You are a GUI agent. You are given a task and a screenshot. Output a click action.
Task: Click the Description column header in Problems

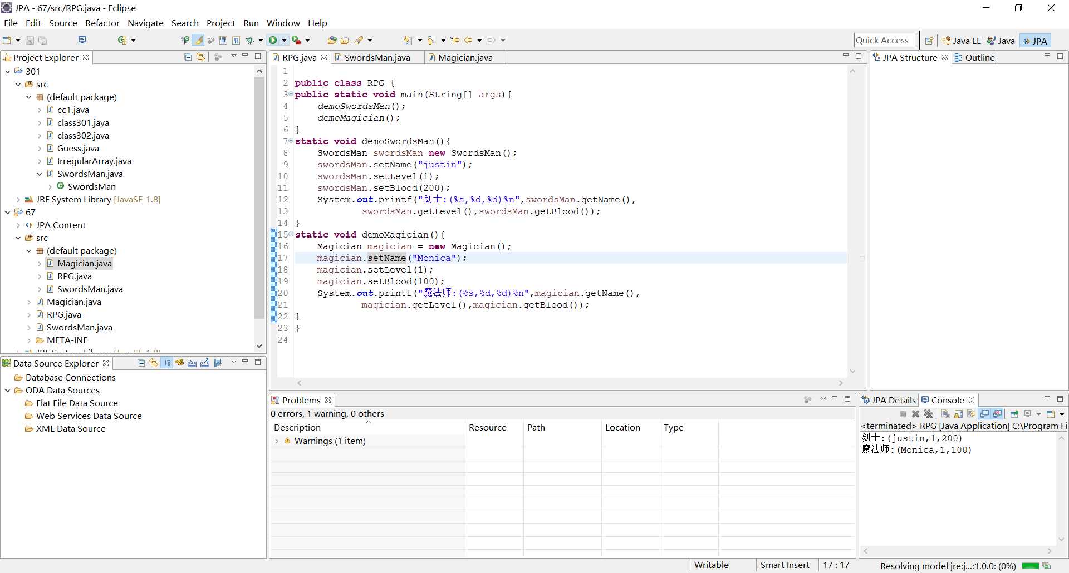367,427
